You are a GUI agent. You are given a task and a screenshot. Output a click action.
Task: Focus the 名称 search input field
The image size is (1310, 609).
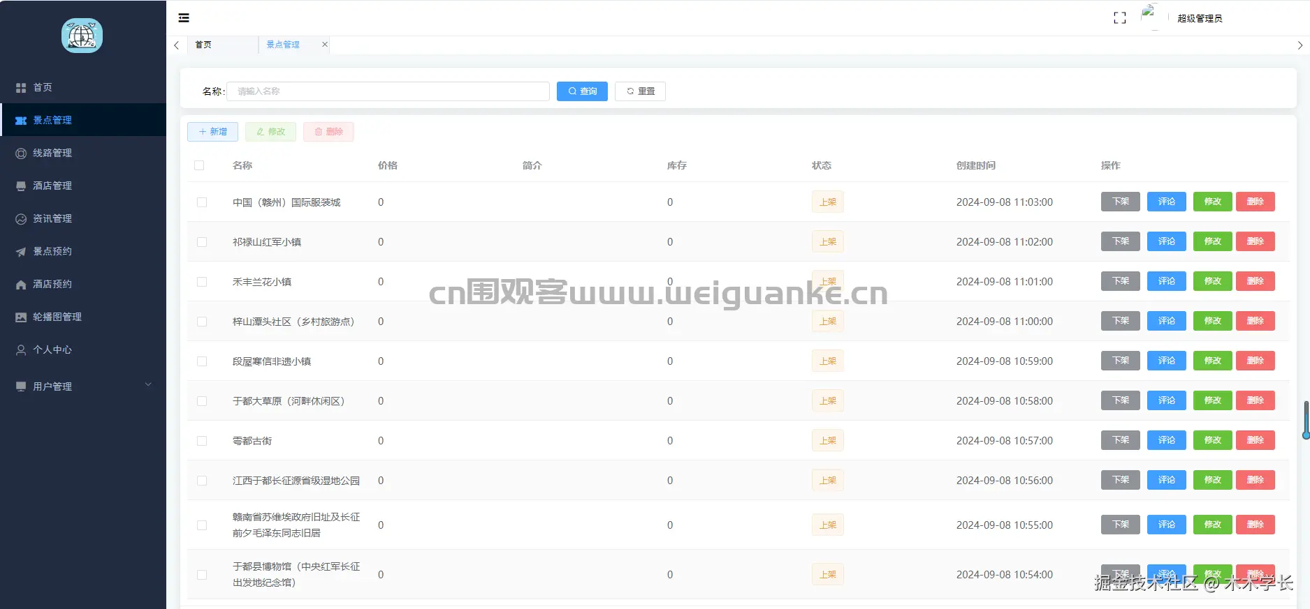pos(388,91)
